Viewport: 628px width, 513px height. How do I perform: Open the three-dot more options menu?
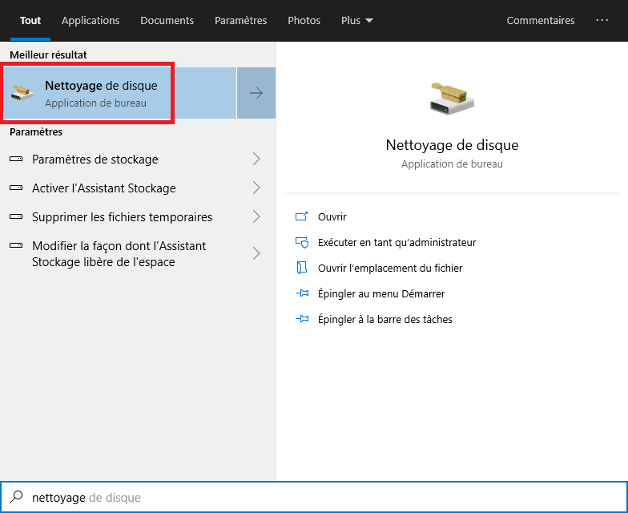602,20
